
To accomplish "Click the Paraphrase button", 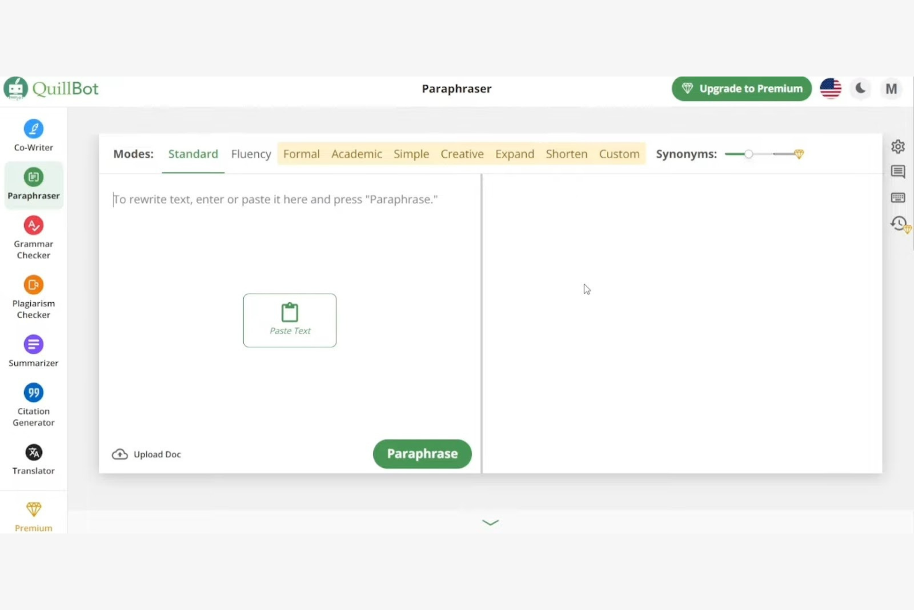I will tap(422, 454).
